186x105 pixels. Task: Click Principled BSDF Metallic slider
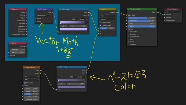(x=142, y=18)
